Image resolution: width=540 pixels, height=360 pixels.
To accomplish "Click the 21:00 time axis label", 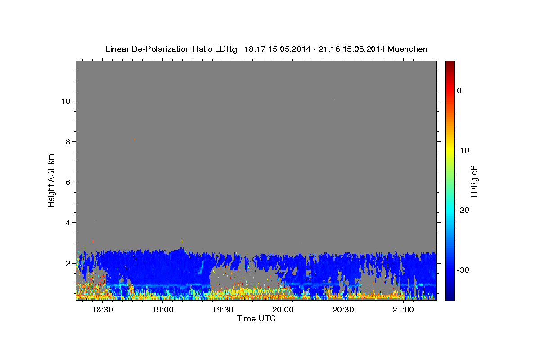I will 403,310.
